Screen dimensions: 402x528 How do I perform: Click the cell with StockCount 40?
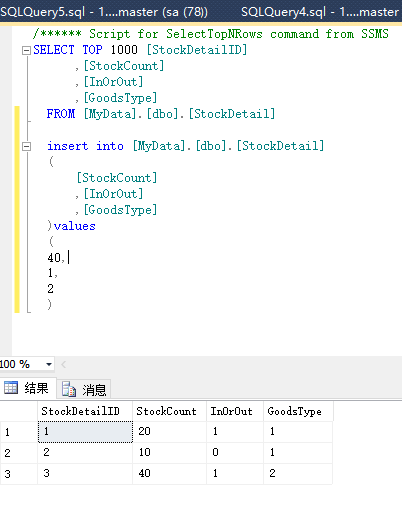[x=170, y=474]
